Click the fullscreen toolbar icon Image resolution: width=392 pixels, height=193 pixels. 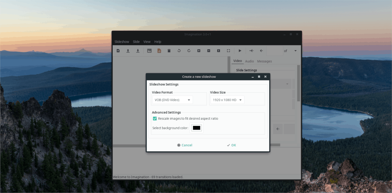(228, 51)
